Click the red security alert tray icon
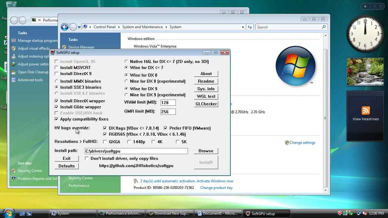The image size is (388, 218). click(340, 213)
